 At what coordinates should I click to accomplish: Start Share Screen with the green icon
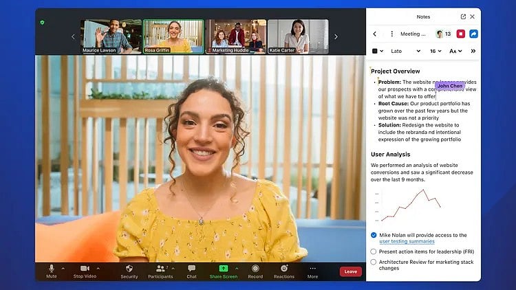click(223, 269)
